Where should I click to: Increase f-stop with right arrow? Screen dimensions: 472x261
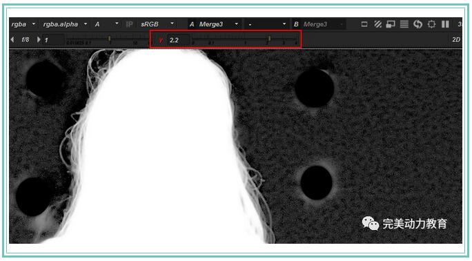[x=39, y=39]
